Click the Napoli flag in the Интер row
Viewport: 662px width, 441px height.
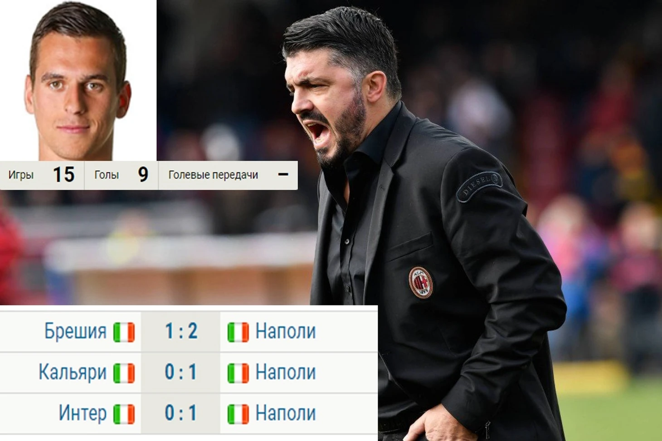(238, 414)
